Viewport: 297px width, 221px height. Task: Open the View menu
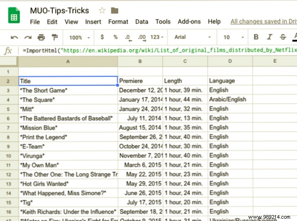click(71, 22)
